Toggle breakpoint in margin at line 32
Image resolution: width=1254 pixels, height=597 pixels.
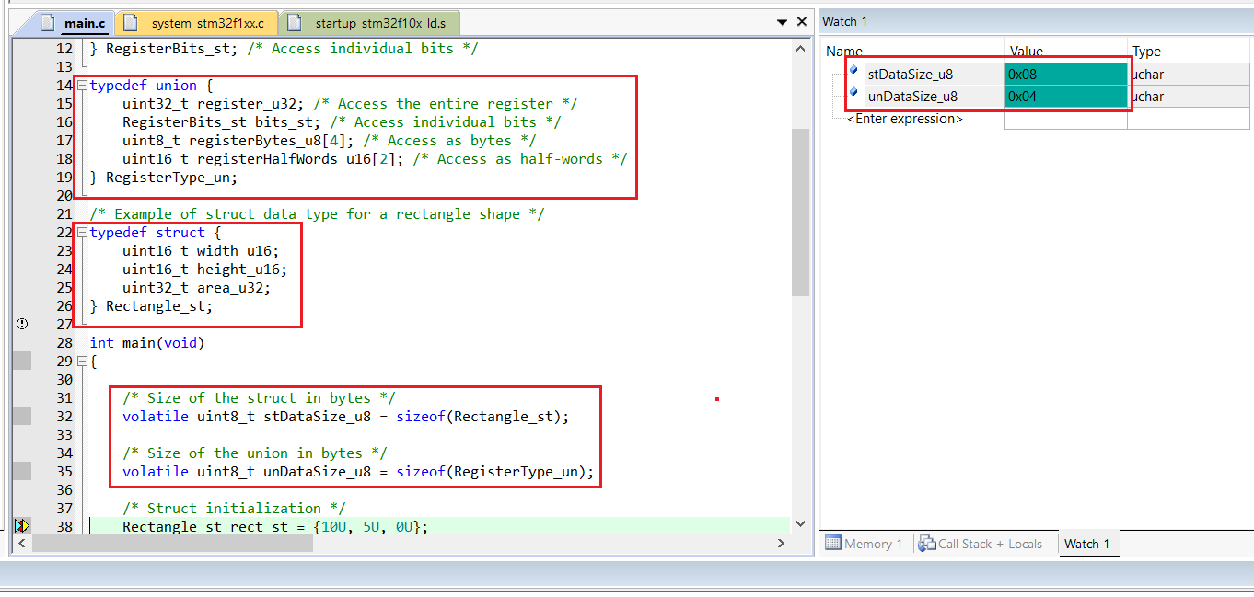[22, 416]
